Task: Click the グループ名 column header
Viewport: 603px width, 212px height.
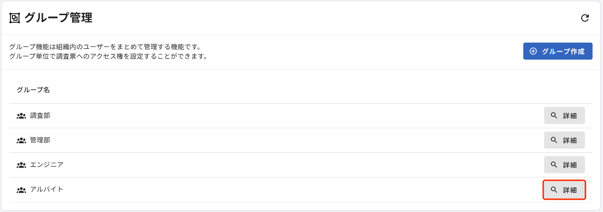Action: tap(33, 90)
